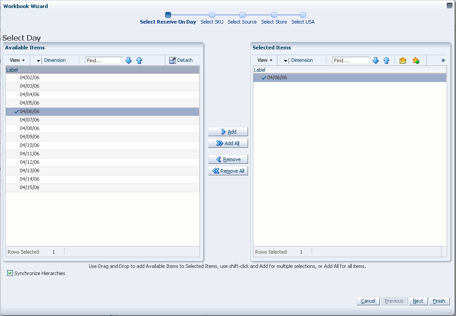Screen dimensions: 456x316
Task: Select 04/11/06 in Available Items
Action: point(102,154)
